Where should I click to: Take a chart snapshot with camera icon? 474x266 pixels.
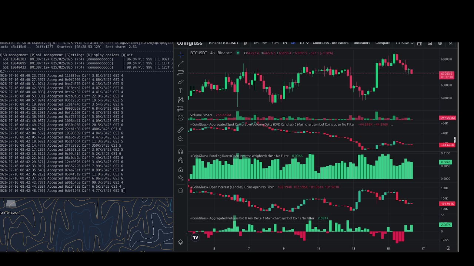(x=430, y=43)
